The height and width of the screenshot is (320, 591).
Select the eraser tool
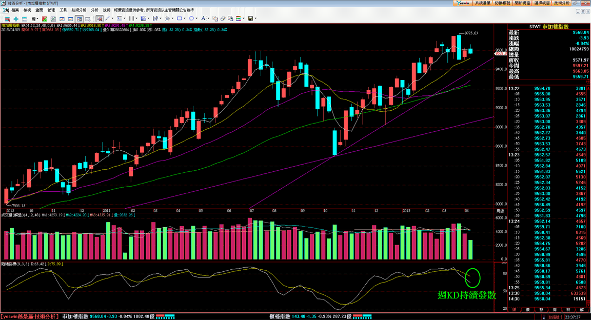(x=223, y=18)
